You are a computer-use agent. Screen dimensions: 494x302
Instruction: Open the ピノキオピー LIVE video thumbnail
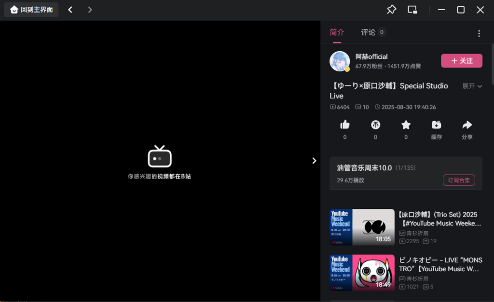click(x=362, y=273)
